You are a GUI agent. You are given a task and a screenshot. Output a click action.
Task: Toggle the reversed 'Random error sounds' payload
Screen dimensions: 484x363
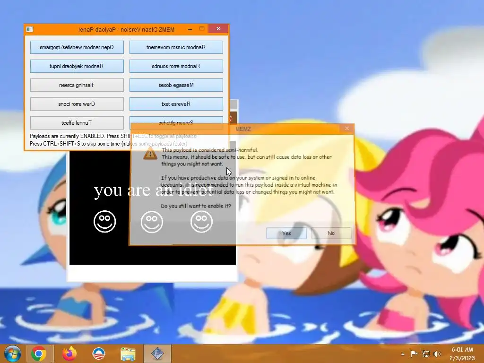pyautogui.click(x=176, y=66)
